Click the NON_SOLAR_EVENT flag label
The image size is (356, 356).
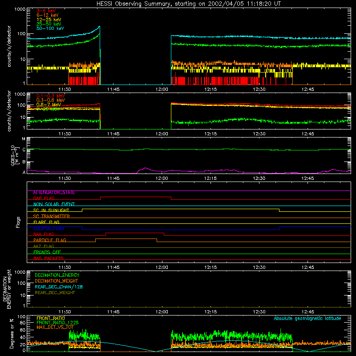coord(54,204)
